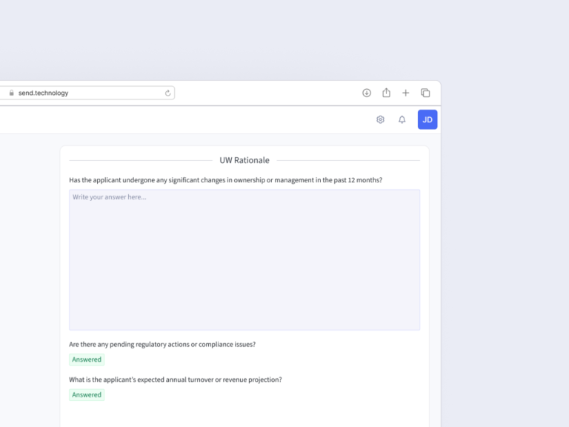569x427 pixels.
Task: Click the empty desktop background above the browser
Action: [x=282, y=37]
